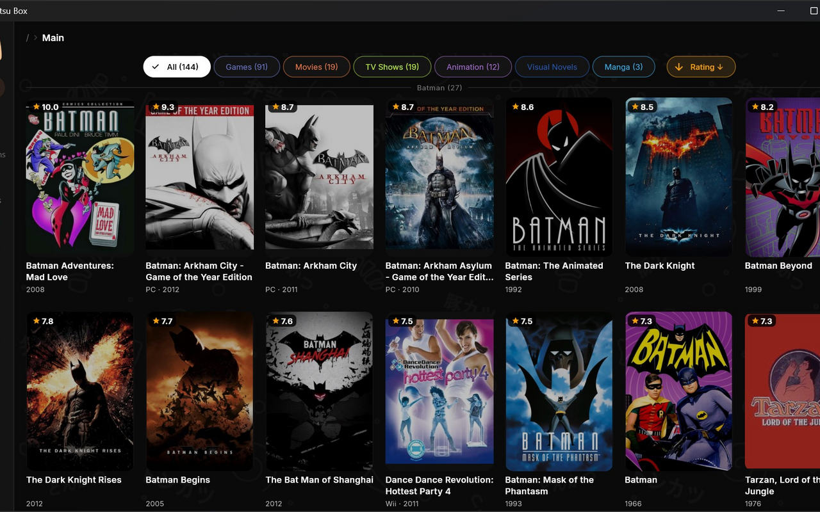Image resolution: width=820 pixels, height=512 pixels.
Task: Open the 1966 Batman poster with Robin
Action: point(679,392)
